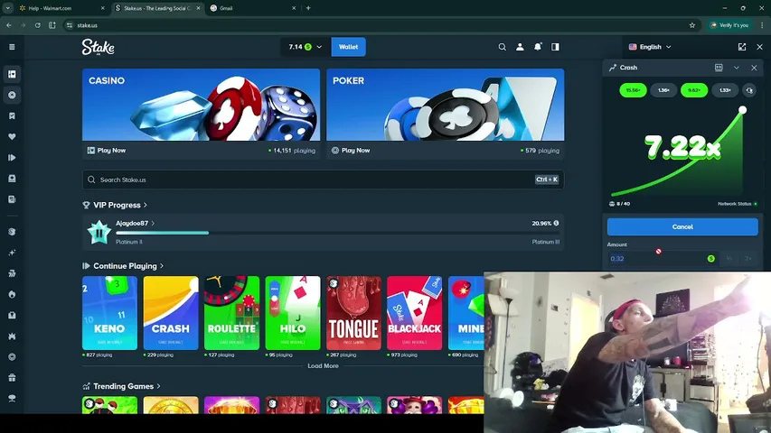Open the Crash game thumbnail

pos(171,313)
